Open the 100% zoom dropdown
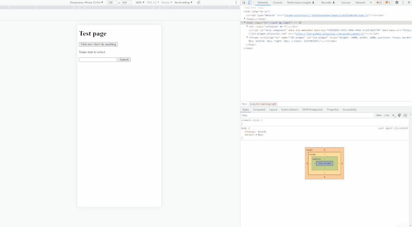The image size is (412, 227). click(140, 2)
